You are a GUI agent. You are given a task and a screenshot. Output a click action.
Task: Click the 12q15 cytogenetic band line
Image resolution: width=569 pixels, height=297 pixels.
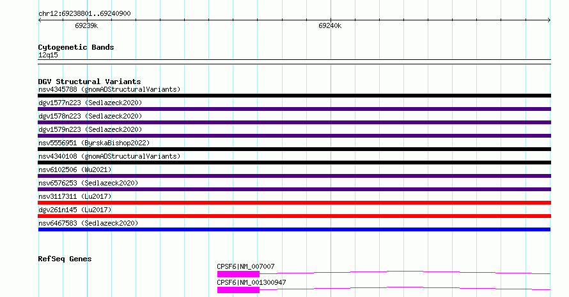(294, 62)
